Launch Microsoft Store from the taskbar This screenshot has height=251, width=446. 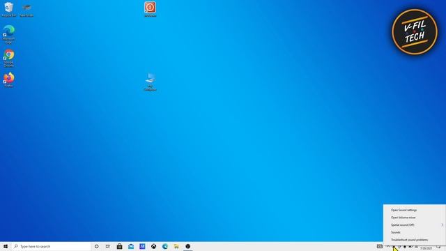point(119,246)
